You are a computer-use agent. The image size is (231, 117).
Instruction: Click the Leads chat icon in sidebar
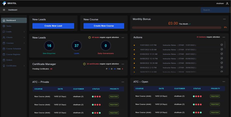click(x=4, y=32)
